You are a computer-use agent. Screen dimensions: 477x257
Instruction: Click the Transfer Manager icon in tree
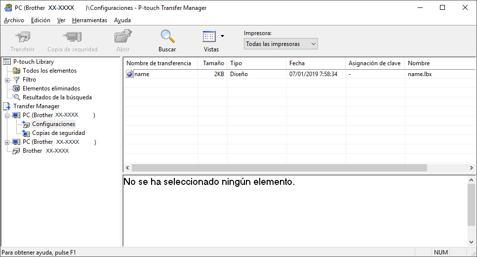click(7, 106)
